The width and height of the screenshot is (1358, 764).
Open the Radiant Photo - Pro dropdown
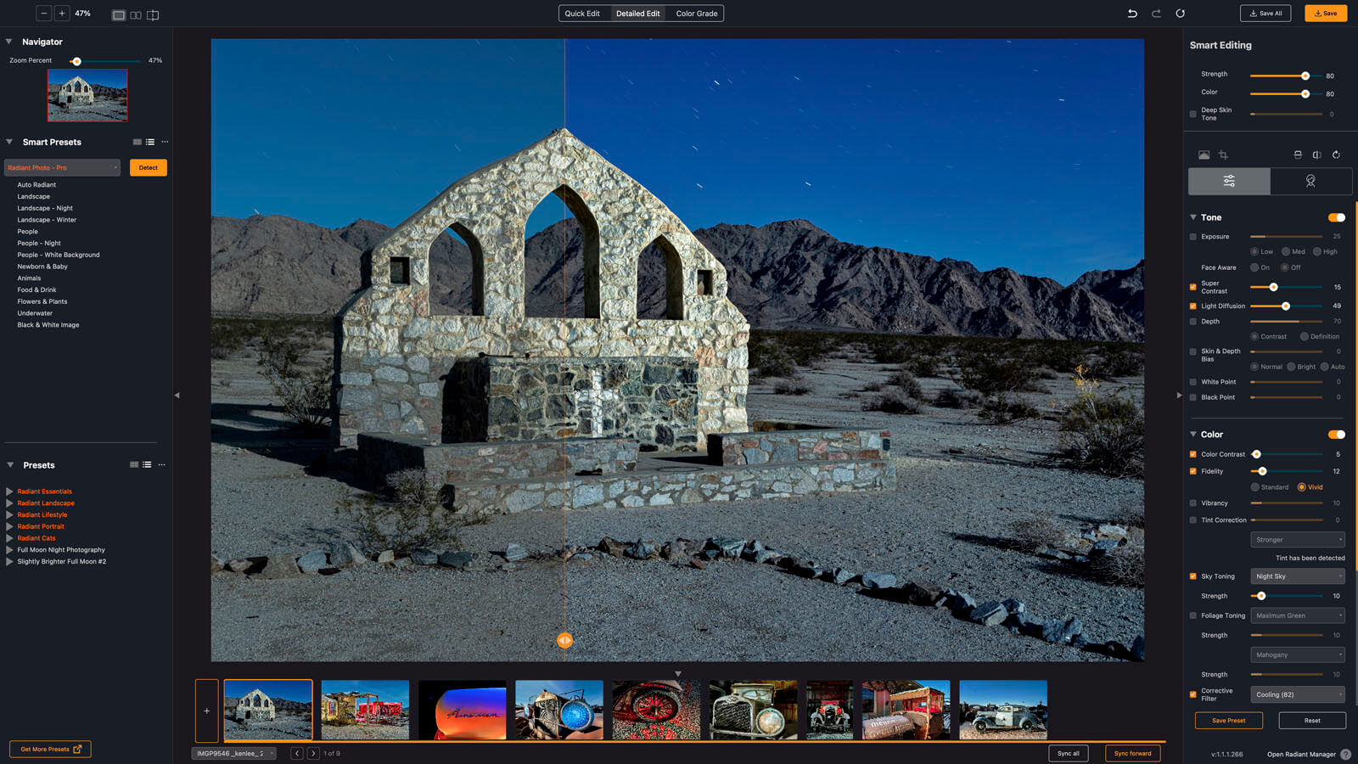(63, 167)
